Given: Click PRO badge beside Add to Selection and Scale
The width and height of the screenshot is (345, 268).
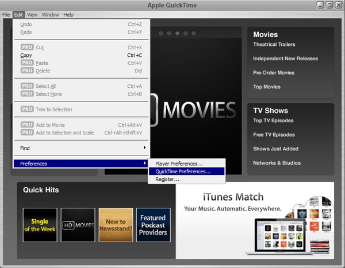Looking at the screenshot, I should [x=27, y=132].
